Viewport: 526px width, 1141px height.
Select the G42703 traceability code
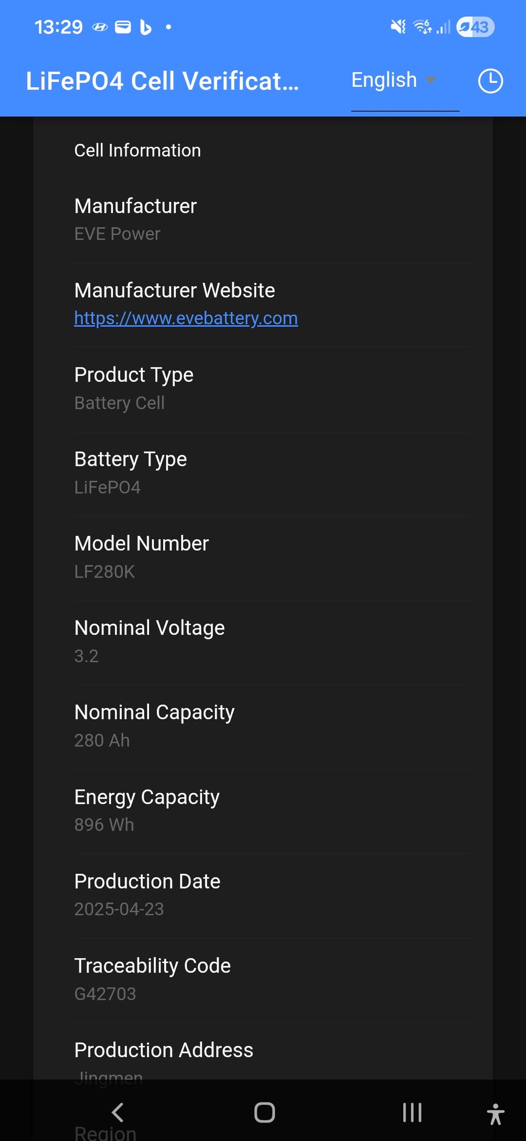[105, 993]
